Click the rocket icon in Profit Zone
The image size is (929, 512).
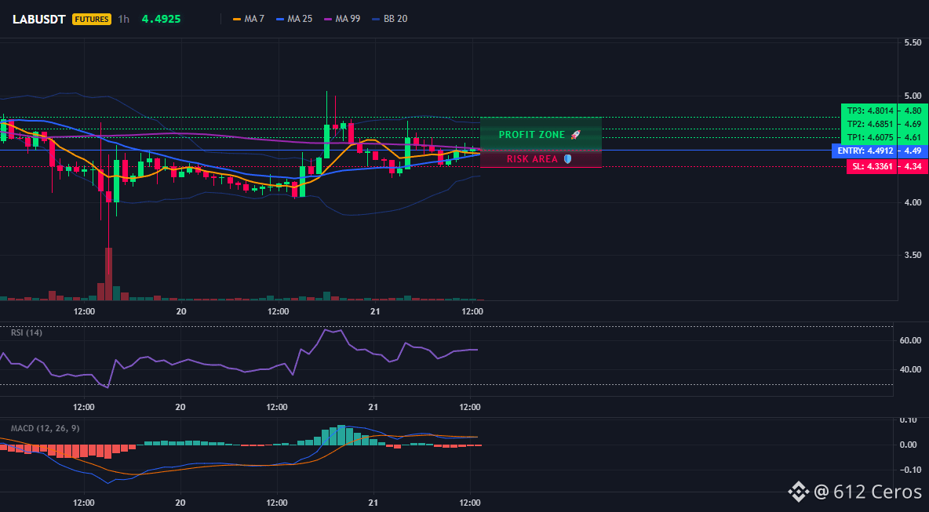click(x=575, y=135)
